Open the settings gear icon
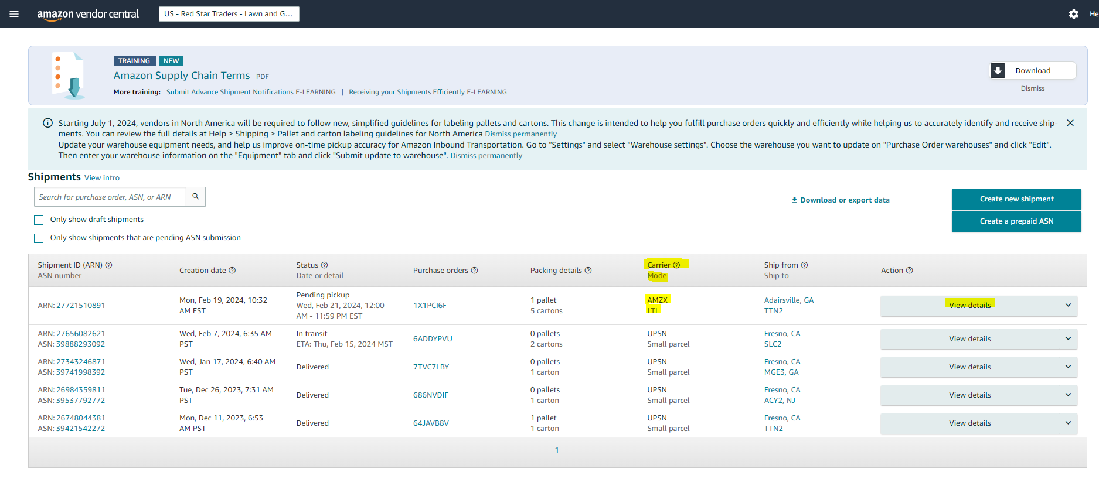The height and width of the screenshot is (479, 1099). tap(1073, 14)
